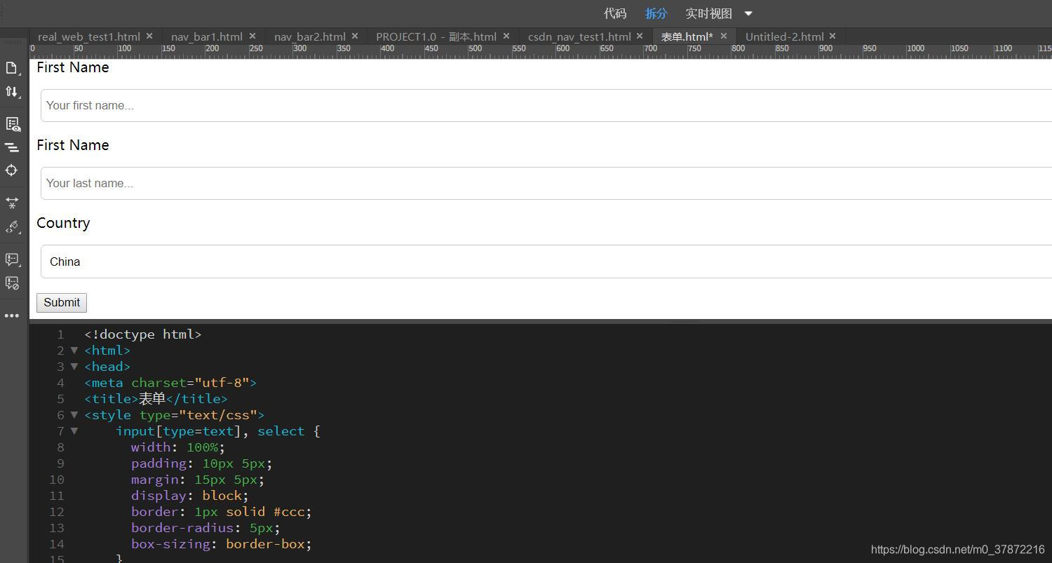Switch to 实时视图 view
1052x563 pixels.
point(708,13)
